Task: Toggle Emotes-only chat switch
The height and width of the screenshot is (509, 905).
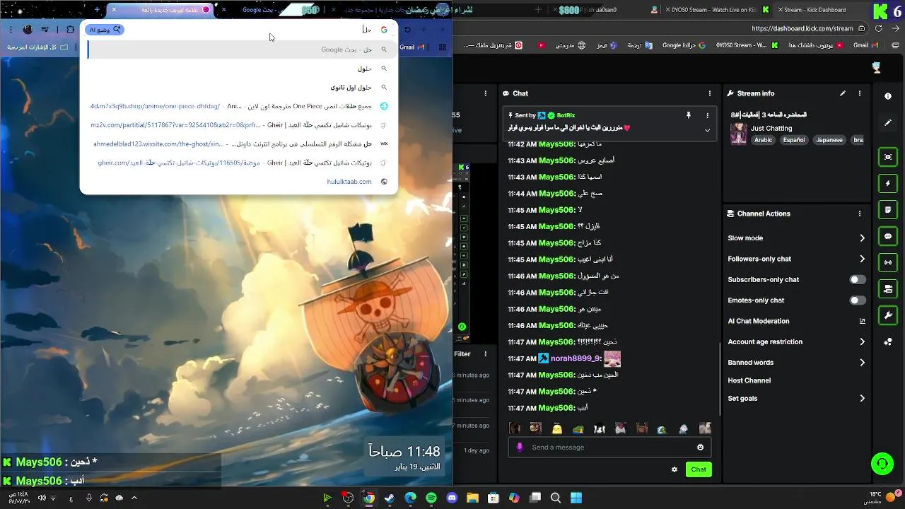Action: pyautogui.click(x=858, y=300)
